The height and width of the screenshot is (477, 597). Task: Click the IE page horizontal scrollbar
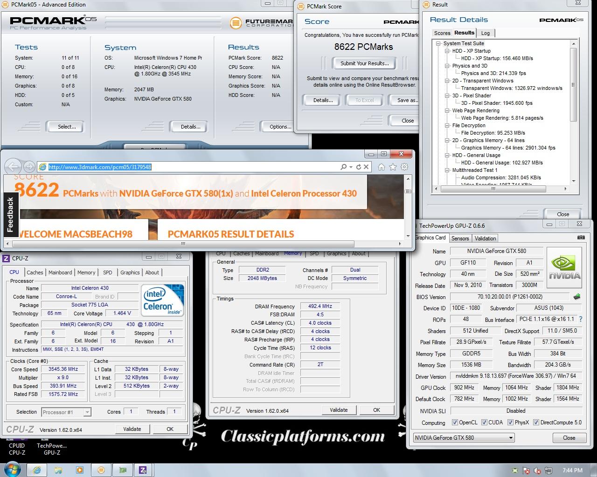click(183, 244)
